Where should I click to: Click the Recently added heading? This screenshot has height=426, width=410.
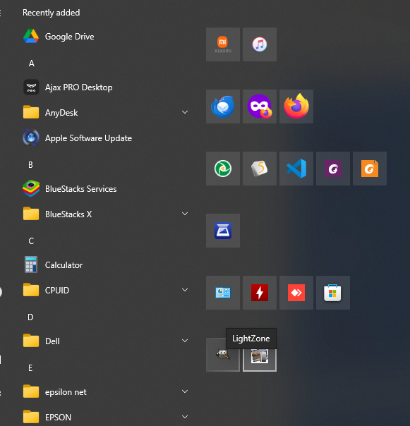51,13
